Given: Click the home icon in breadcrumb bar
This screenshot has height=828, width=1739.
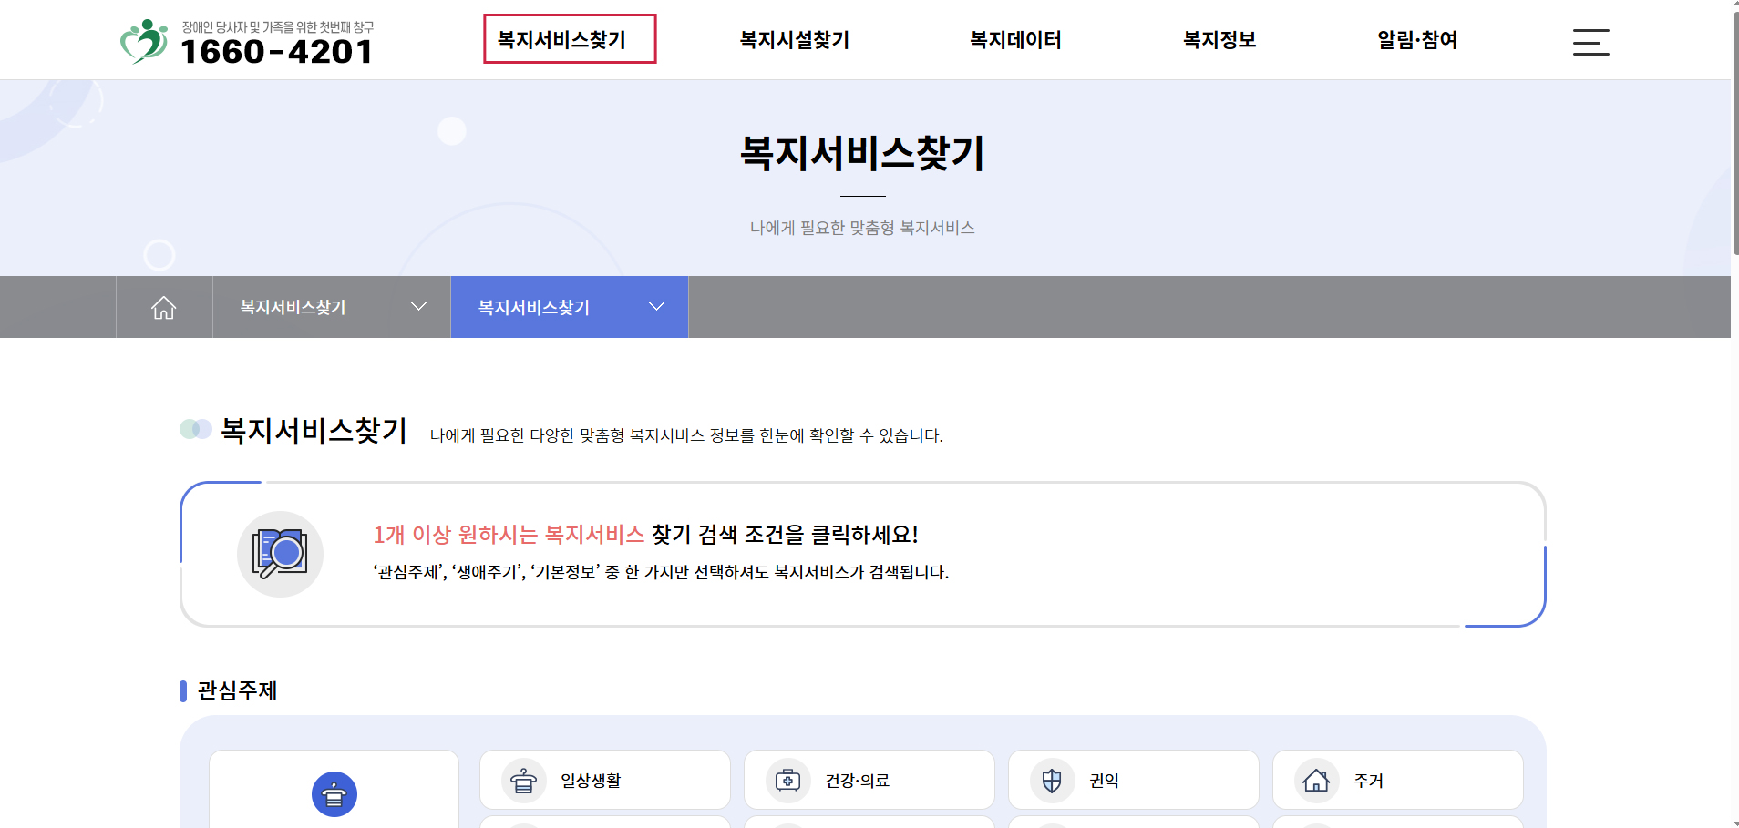Looking at the screenshot, I should (x=164, y=308).
